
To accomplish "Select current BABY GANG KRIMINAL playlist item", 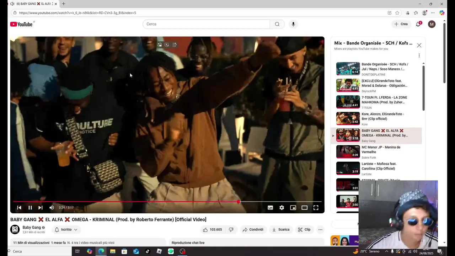I will 377,136.
